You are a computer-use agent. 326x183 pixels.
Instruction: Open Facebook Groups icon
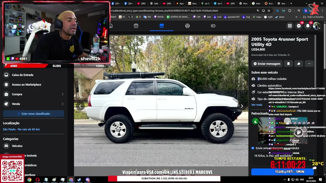tap(187, 26)
